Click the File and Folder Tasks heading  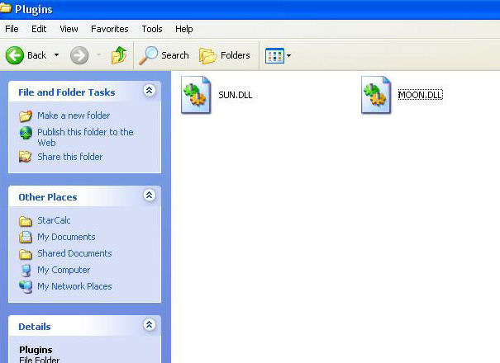tap(67, 92)
